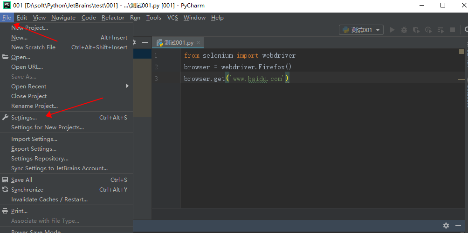
Task: Click line number 1 in the gutter
Action: click(x=156, y=55)
